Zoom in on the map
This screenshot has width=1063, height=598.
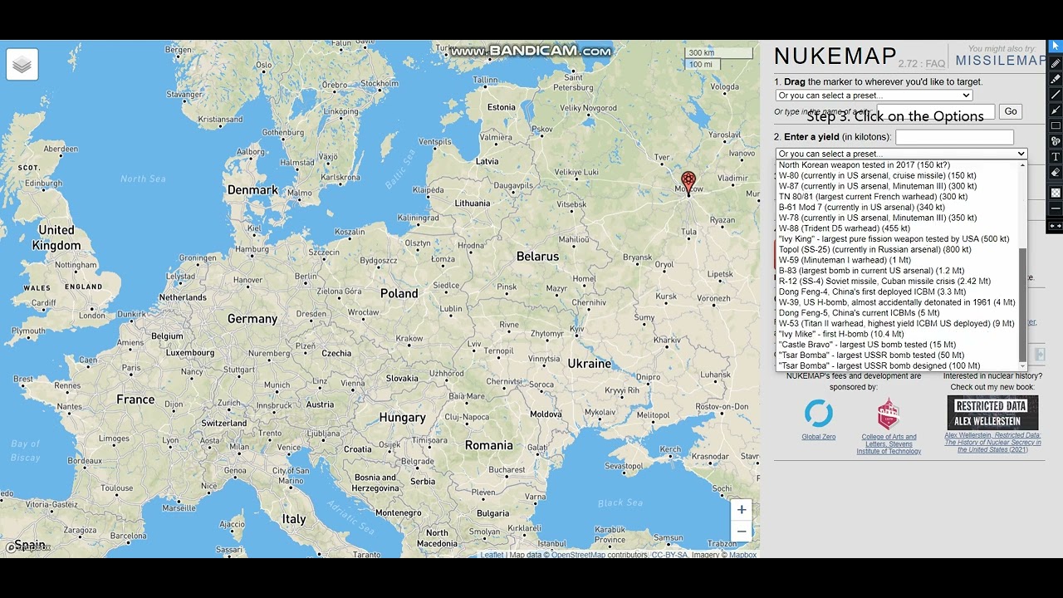click(x=742, y=510)
